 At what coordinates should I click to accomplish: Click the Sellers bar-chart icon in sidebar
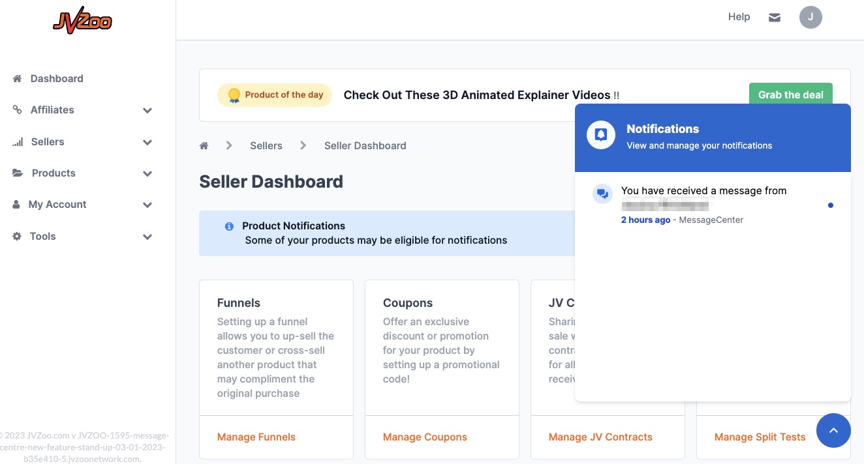(x=18, y=141)
